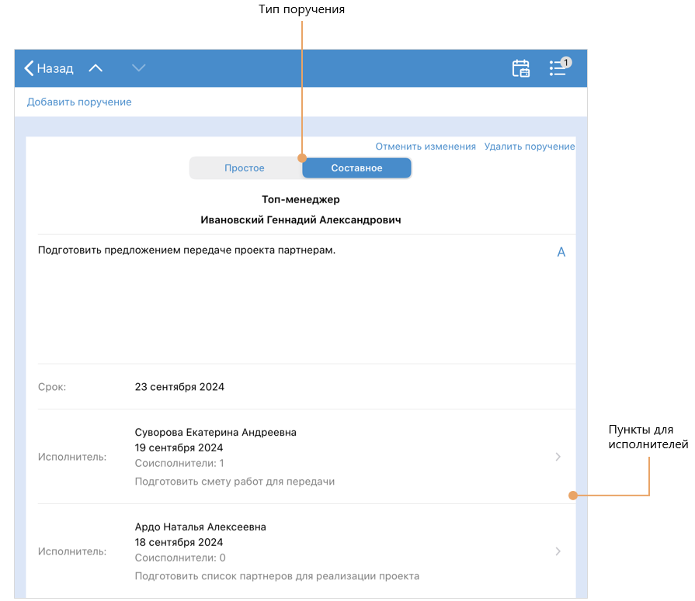The height and width of the screenshot is (601, 695).
Task: Go to previous item with up arrow
Action: 96,68
